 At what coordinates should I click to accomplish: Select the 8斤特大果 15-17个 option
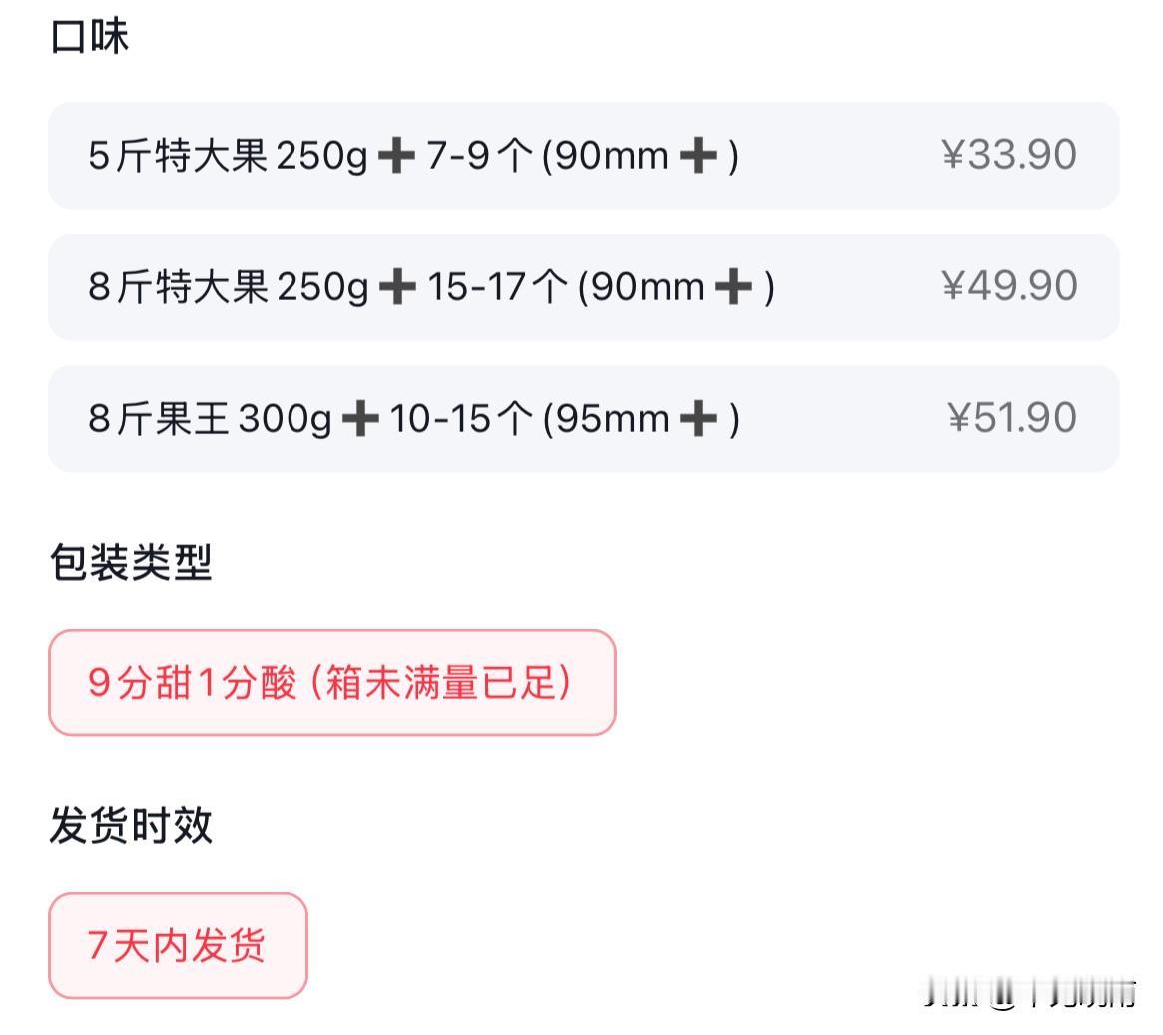click(584, 286)
